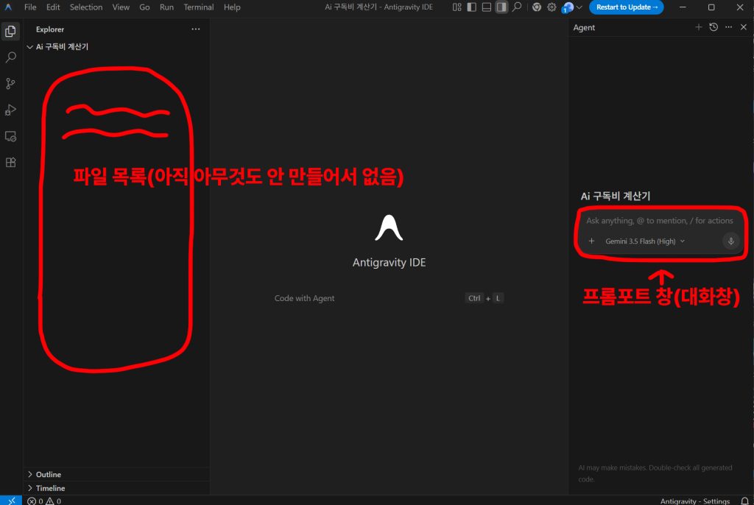This screenshot has height=505, width=754.
Task: Open the Gemini 3.5 Flash model dropdown
Action: [645, 241]
